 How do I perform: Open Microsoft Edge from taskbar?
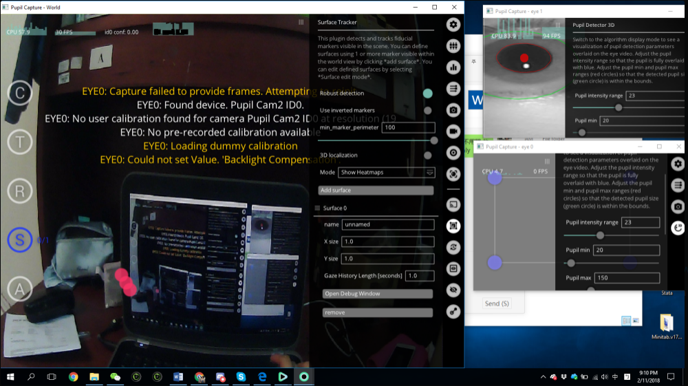coord(262,377)
